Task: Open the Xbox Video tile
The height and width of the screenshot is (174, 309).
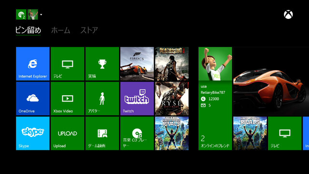Action: (x=68, y=99)
